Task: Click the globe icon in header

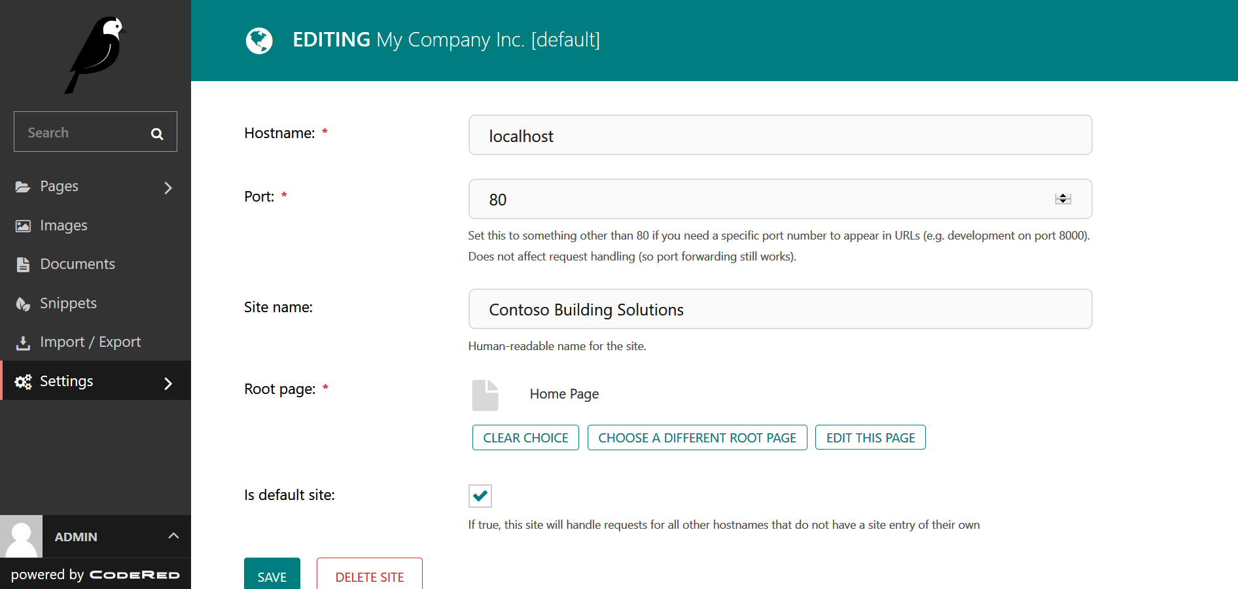Action: 259,41
